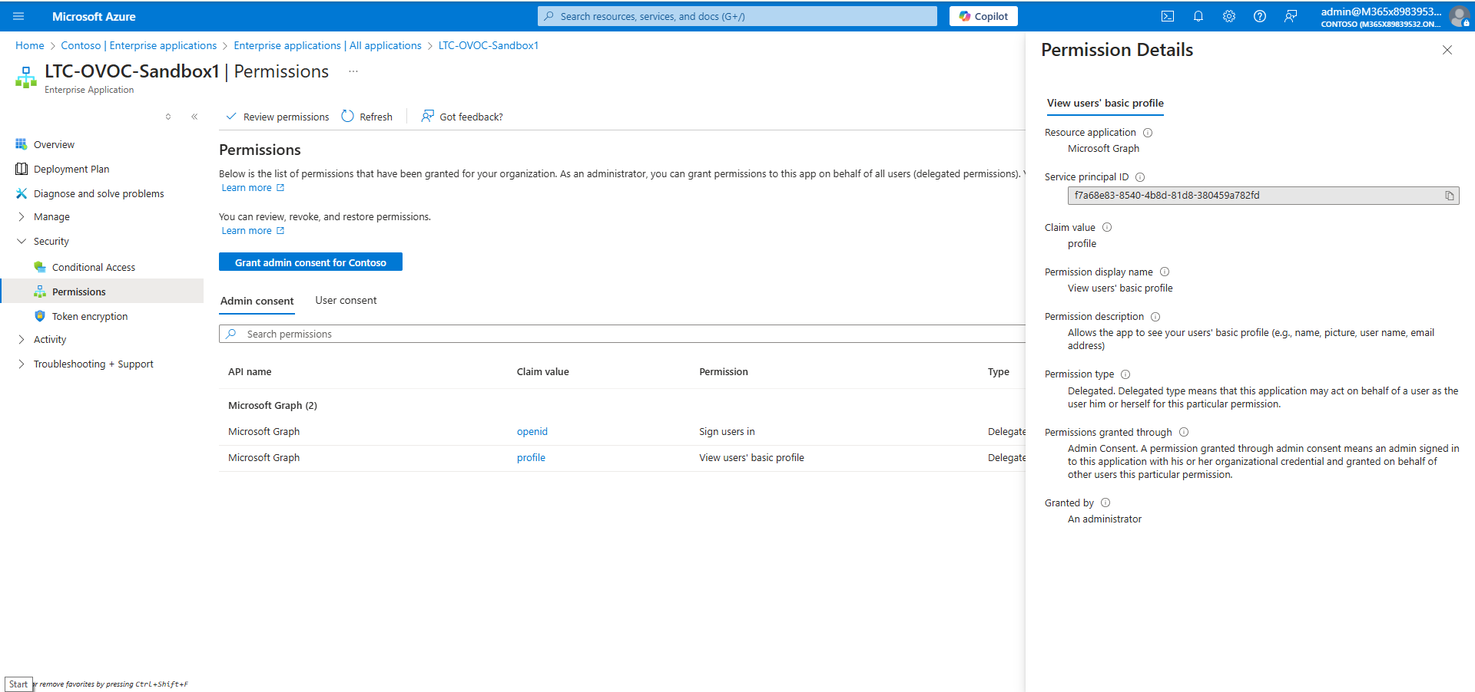Show info for Permissions granted through
Viewport: 1475px width, 692px height.
click(x=1184, y=433)
